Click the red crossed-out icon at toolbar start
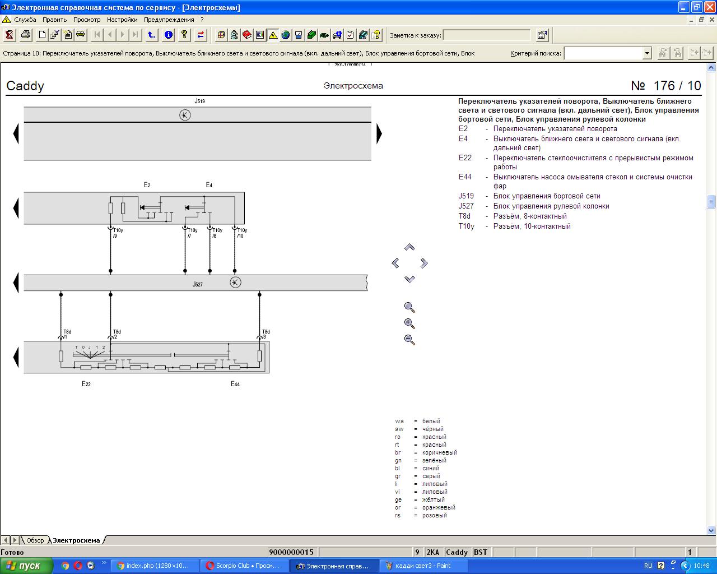 (10, 35)
